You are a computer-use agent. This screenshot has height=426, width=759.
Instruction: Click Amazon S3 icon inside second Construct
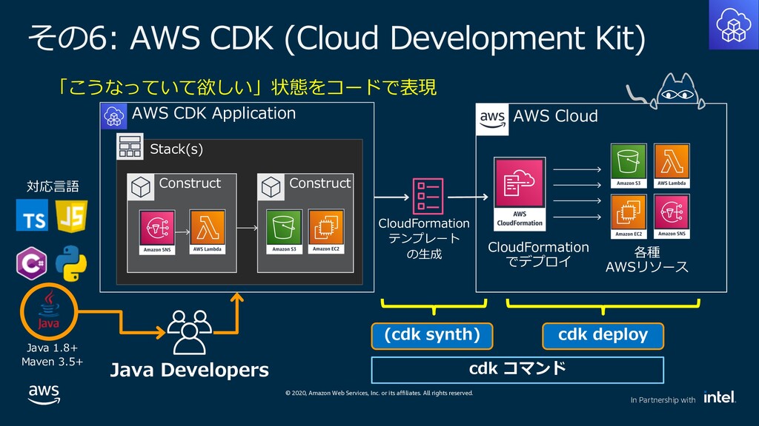point(284,231)
